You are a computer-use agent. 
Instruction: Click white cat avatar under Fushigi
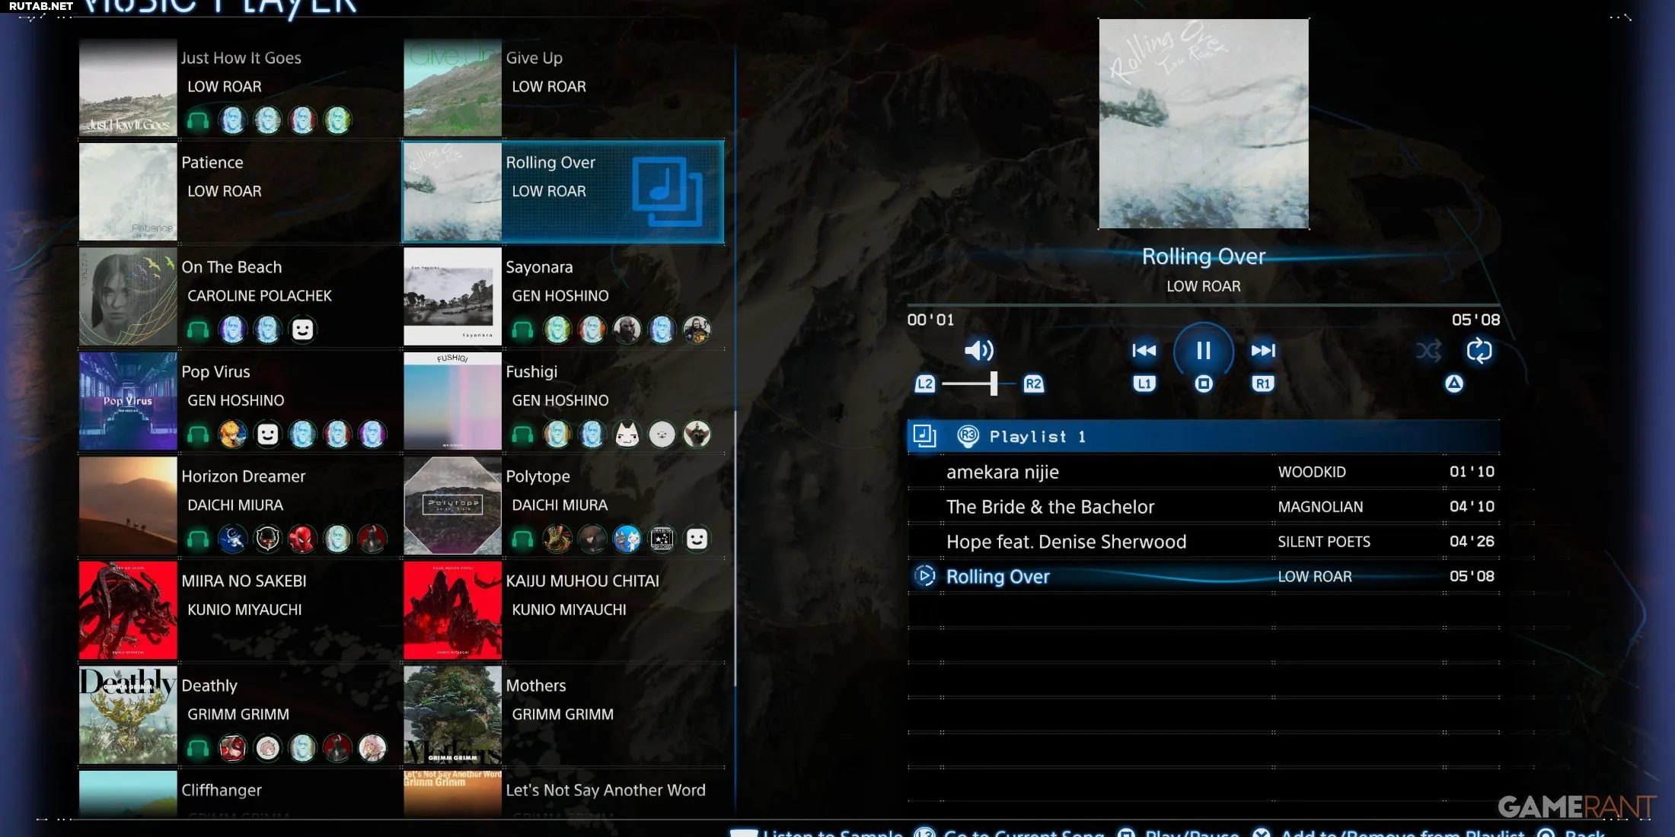(627, 434)
